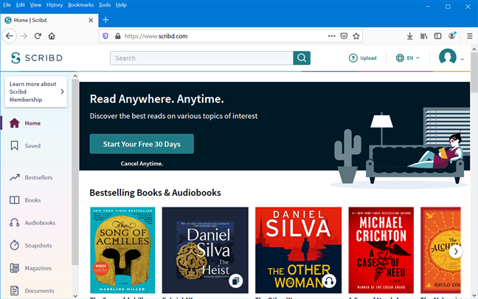The width and height of the screenshot is (478, 299).
Task: Select the Home | Scribd tab
Action: [x=49, y=20]
